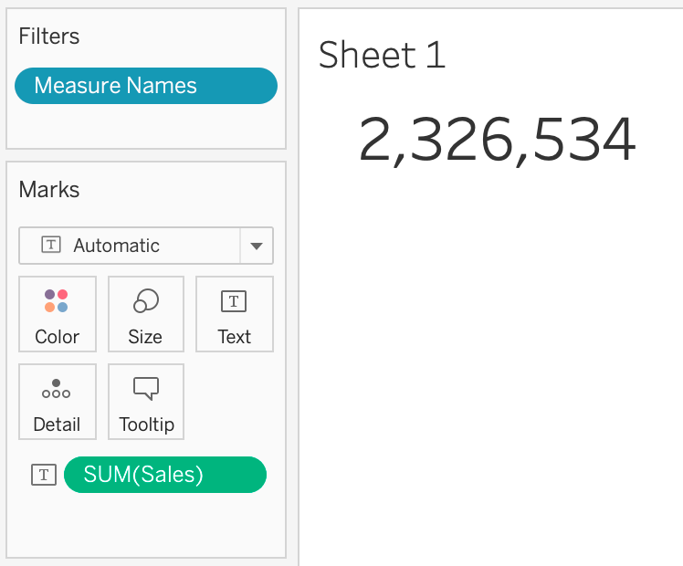Expand the mark type dropdown arrow
The width and height of the screenshot is (683, 566).
(x=257, y=246)
